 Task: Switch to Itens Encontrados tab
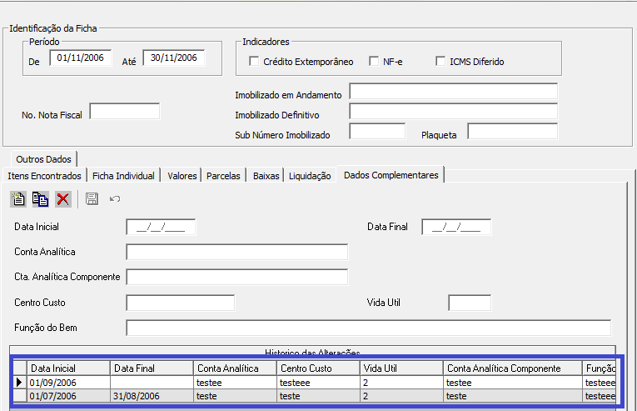45,176
